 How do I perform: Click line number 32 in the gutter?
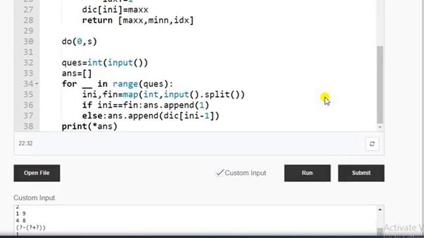[x=28, y=63]
